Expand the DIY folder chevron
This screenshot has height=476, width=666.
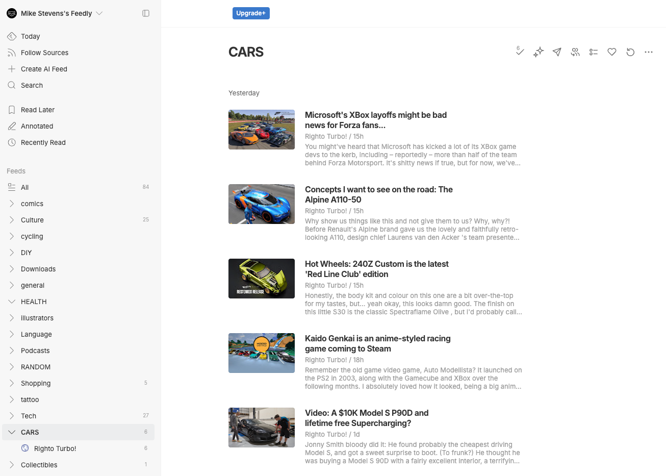click(x=12, y=253)
